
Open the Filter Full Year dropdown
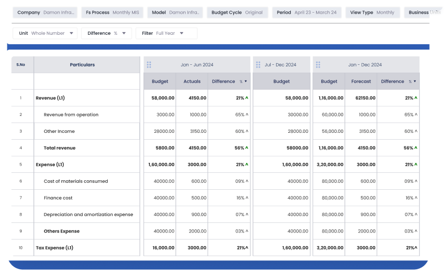click(166, 33)
